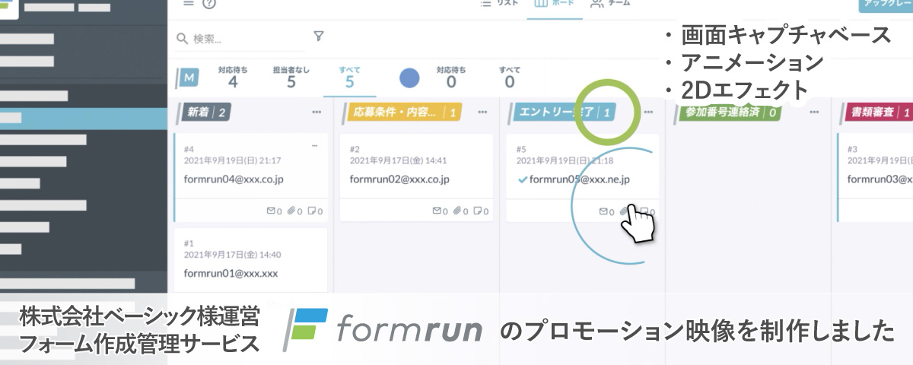This screenshot has height=365, width=913.
Task: Click attachment clip icon on formrun02 card
Action: point(457,211)
